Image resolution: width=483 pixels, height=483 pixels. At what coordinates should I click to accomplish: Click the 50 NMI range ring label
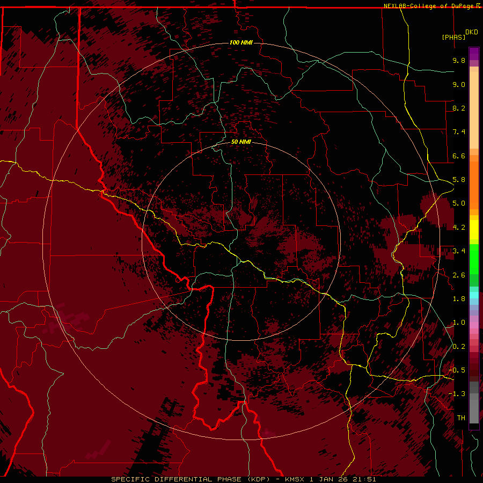[x=241, y=142]
